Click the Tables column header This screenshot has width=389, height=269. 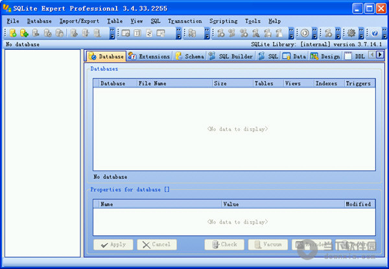pyautogui.click(x=268, y=84)
